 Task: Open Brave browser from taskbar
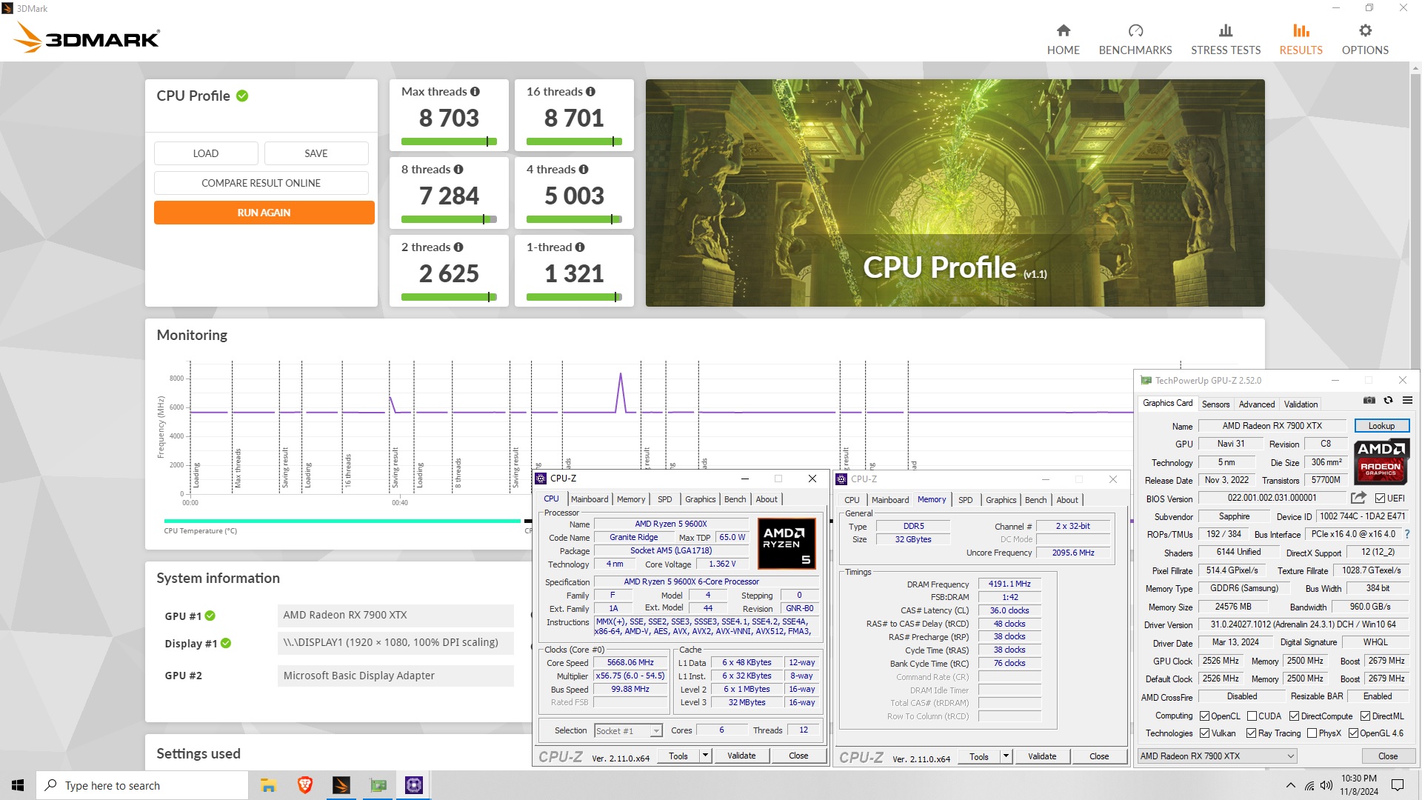point(304,785)
